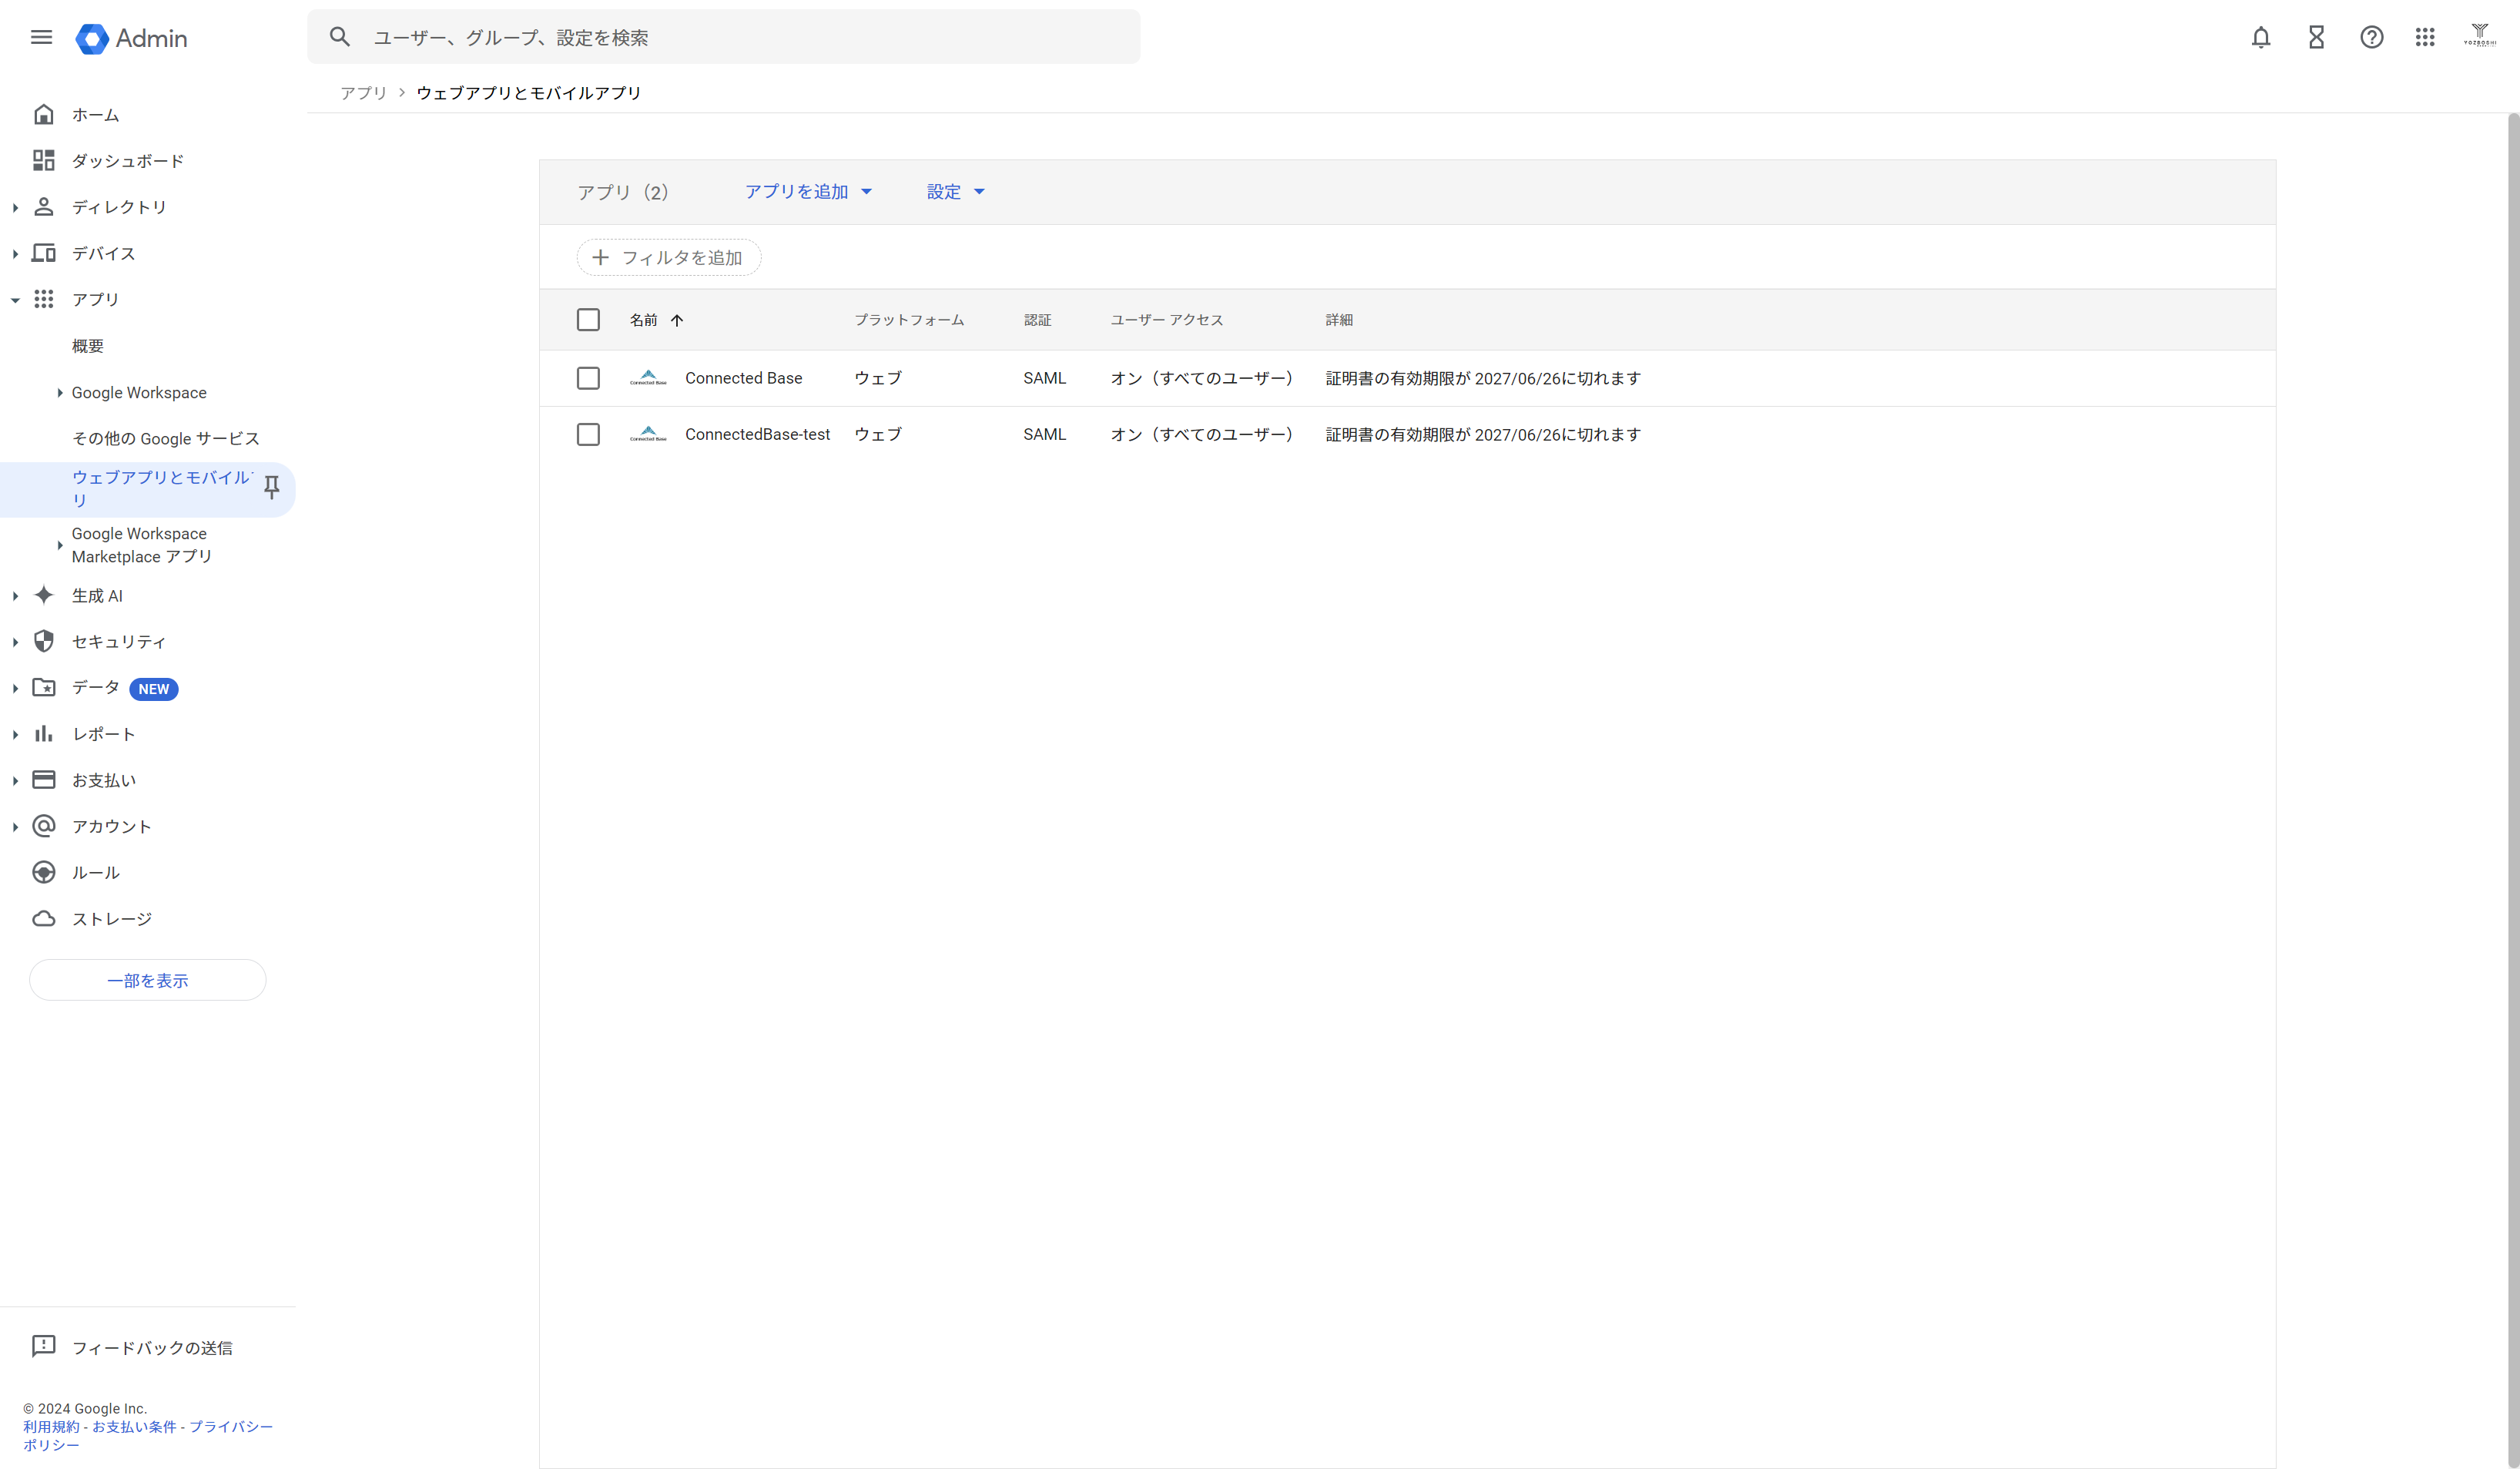Click the ConnectedBase-test app logo
The height and width of the screenshot is (1469, 2520).
point(648,434)
